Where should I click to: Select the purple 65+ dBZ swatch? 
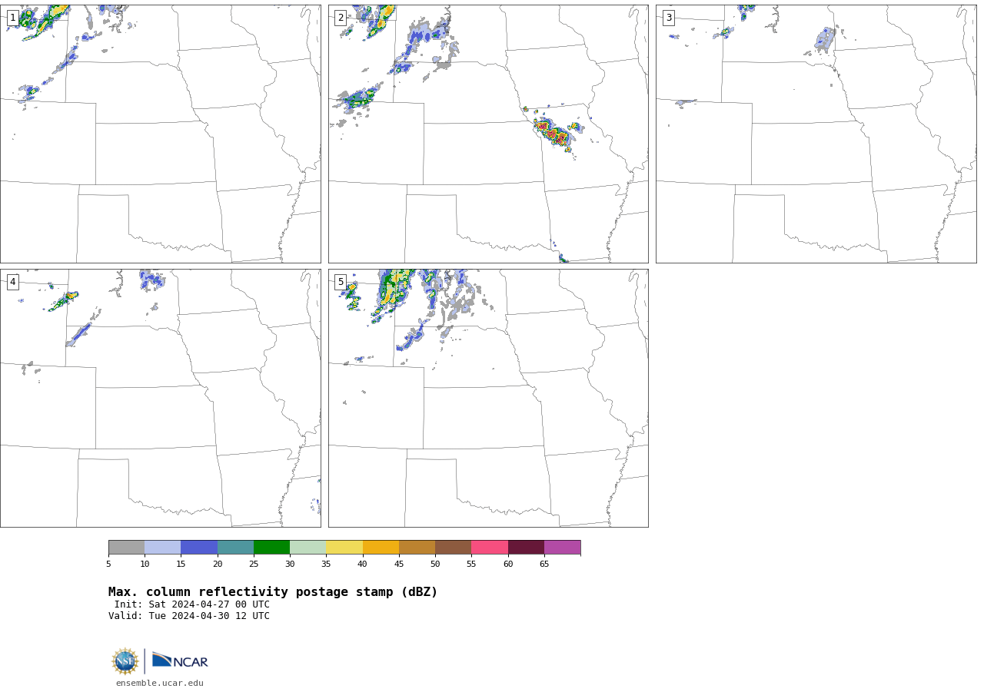[562, 548]
